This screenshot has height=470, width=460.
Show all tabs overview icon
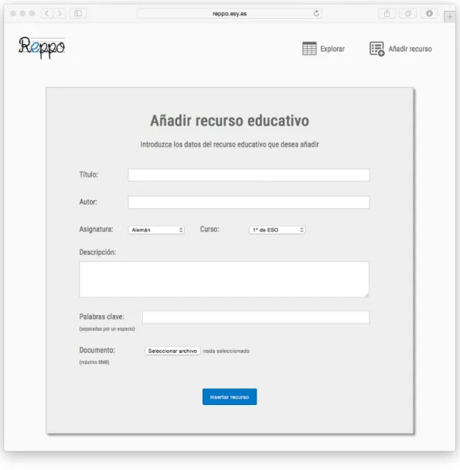coord(408,13)
